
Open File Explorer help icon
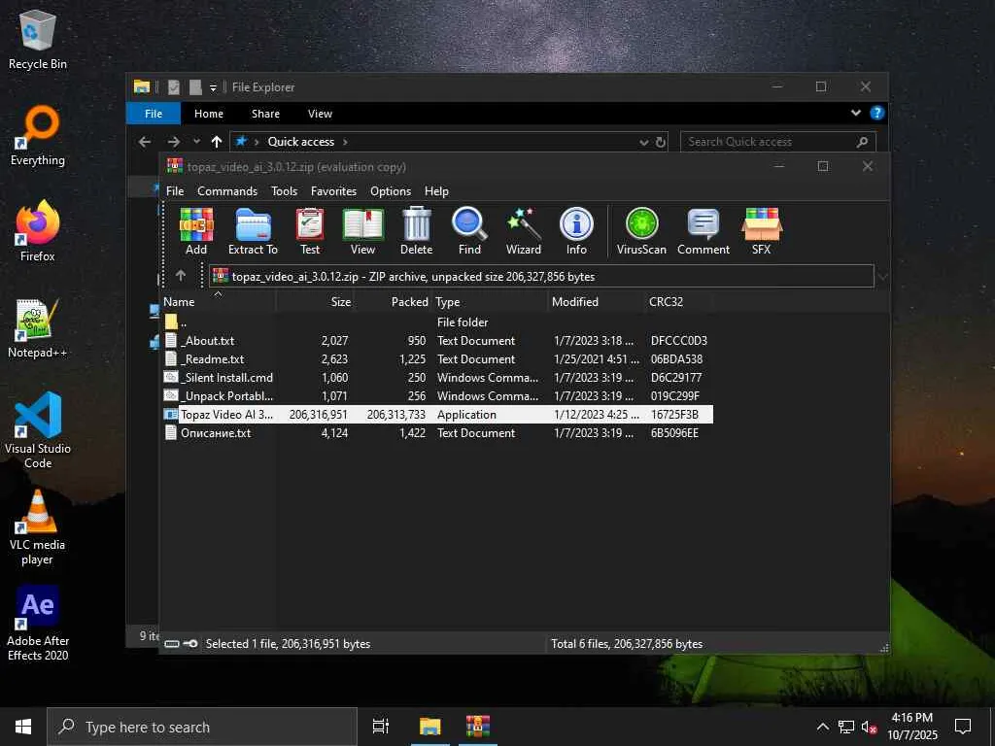point(877,113)
